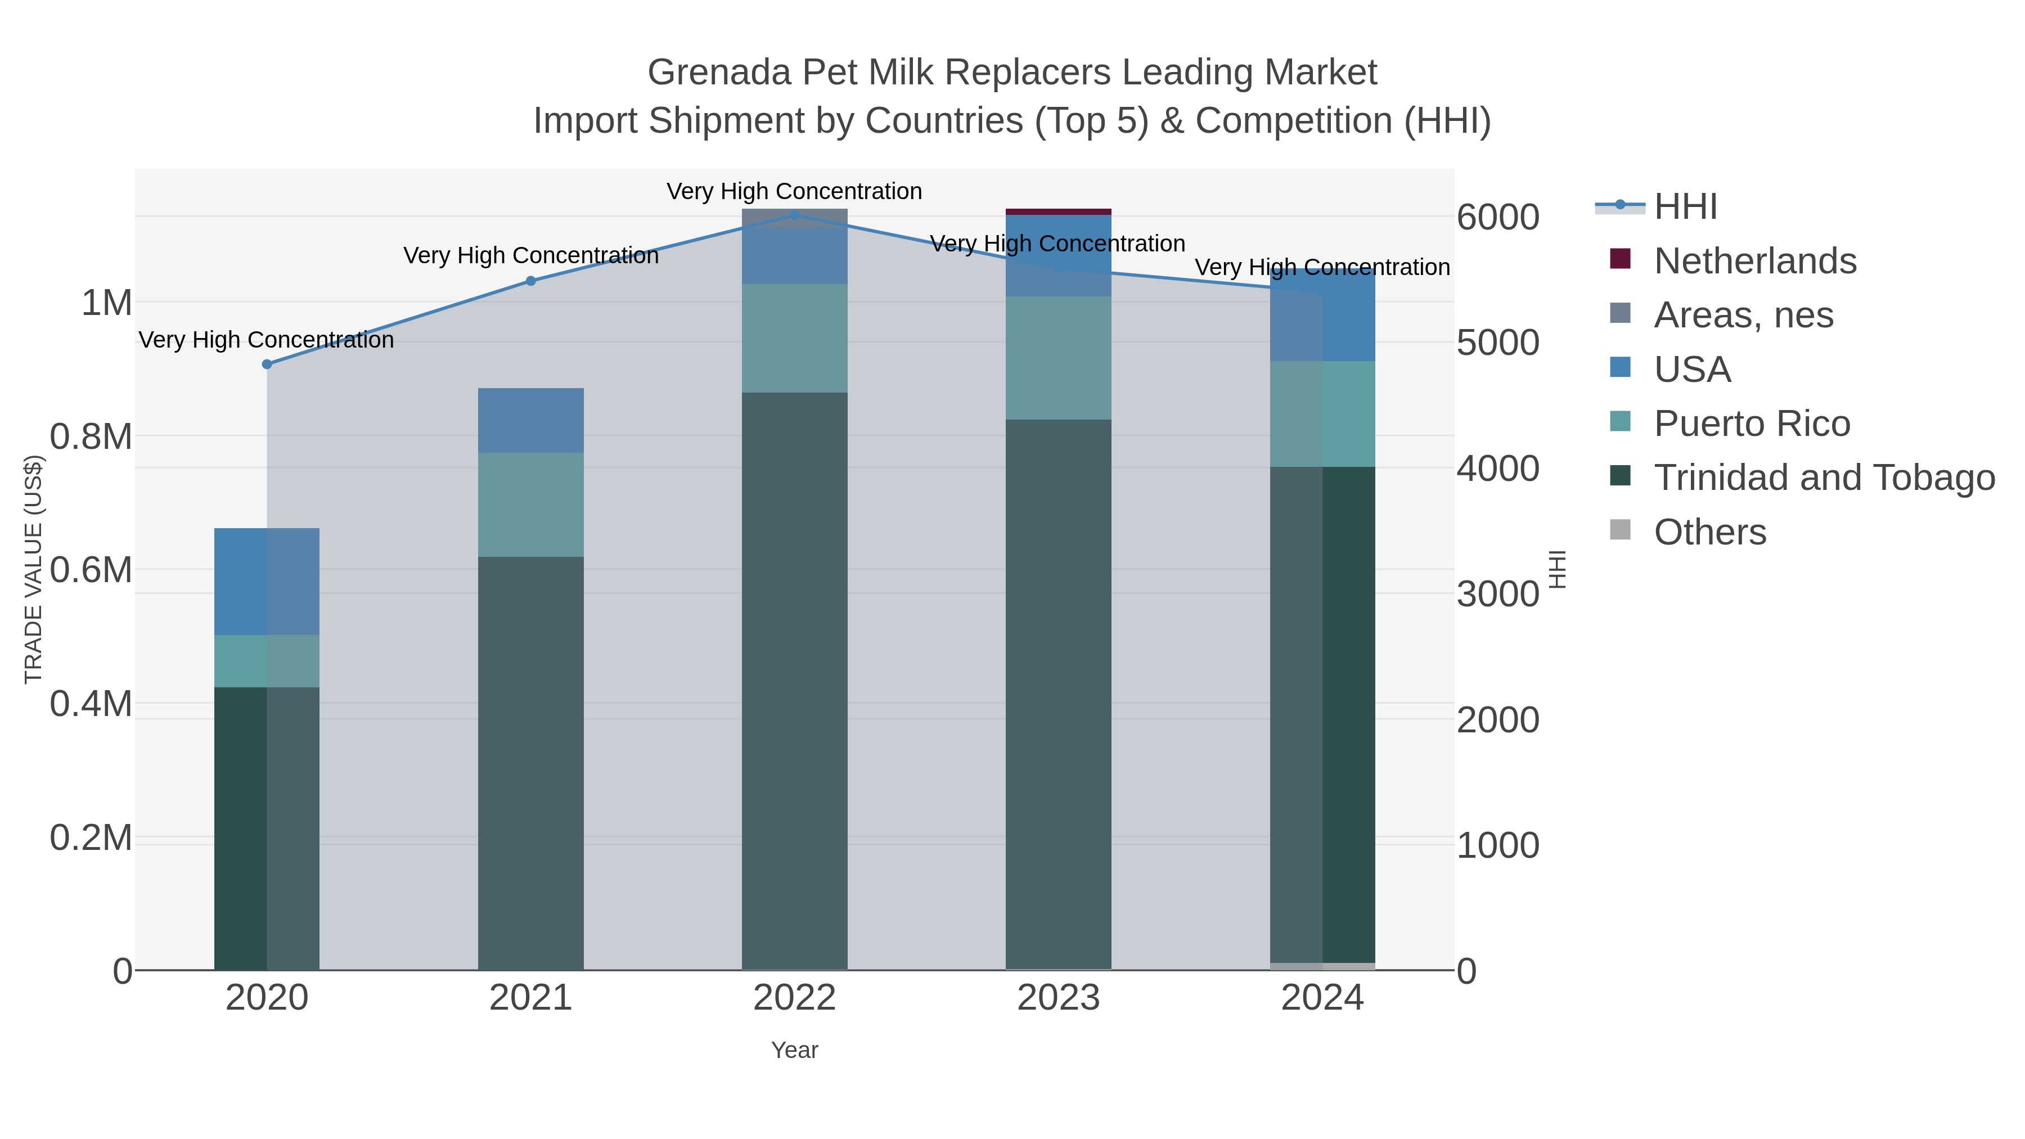Click the 2021 HHI data point marker

click(530, 281)
